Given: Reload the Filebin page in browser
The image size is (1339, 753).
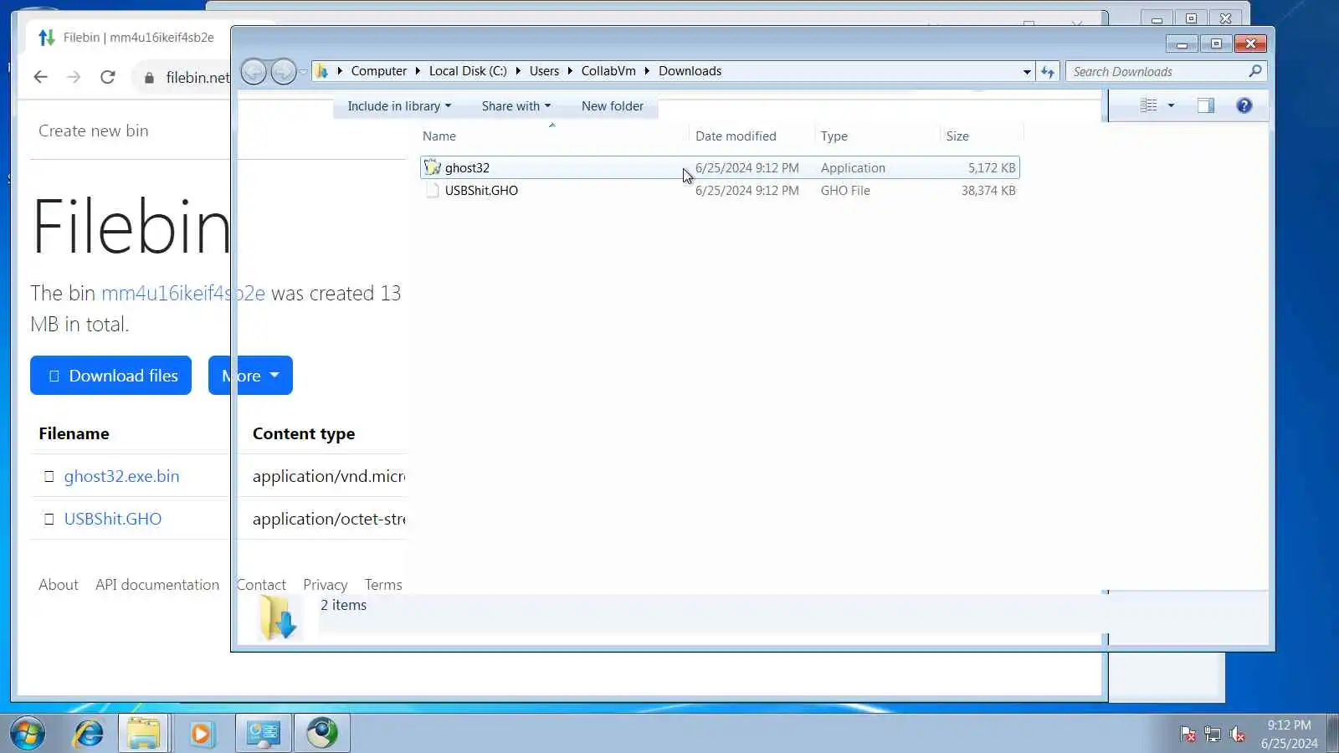Looking at the screenshot, I should pyautogui.click(x=107, y=77).
